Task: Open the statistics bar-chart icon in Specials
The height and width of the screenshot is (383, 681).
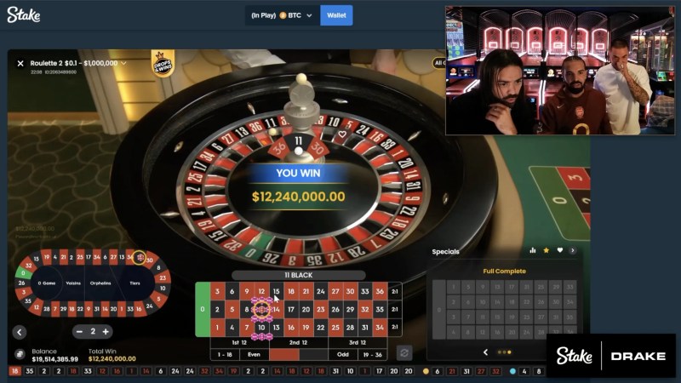Action: pyautogui.click(x=533, y=250)
